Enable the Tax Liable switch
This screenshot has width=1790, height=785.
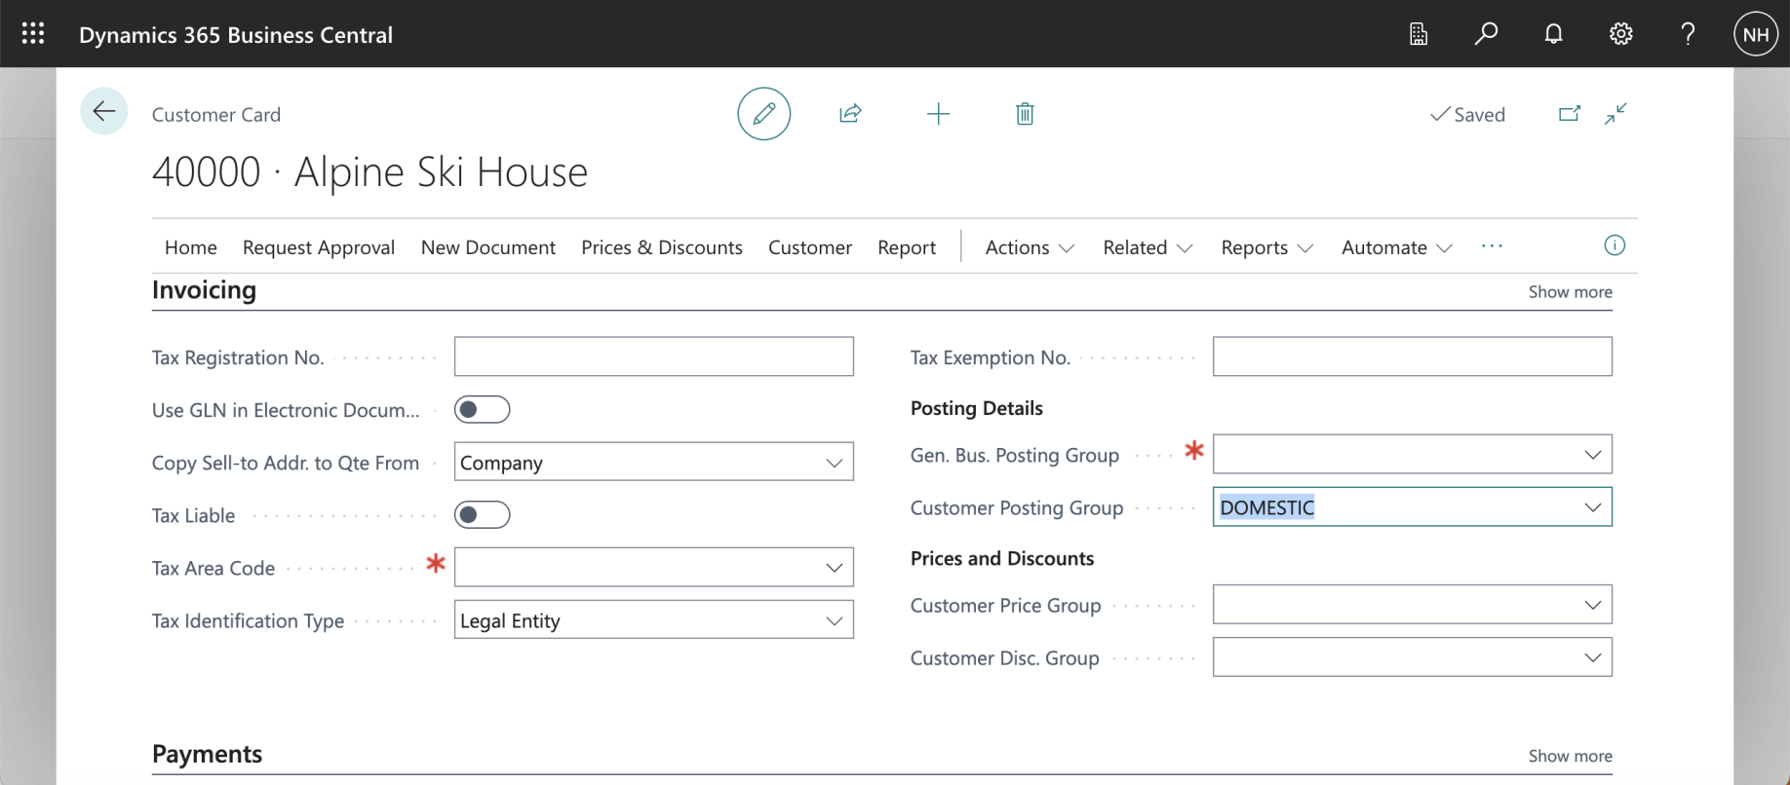(482, 515)
